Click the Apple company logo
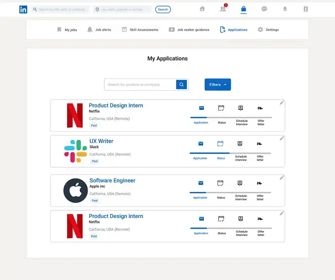This screenshot has width=335, height=280. coord(75,190)
